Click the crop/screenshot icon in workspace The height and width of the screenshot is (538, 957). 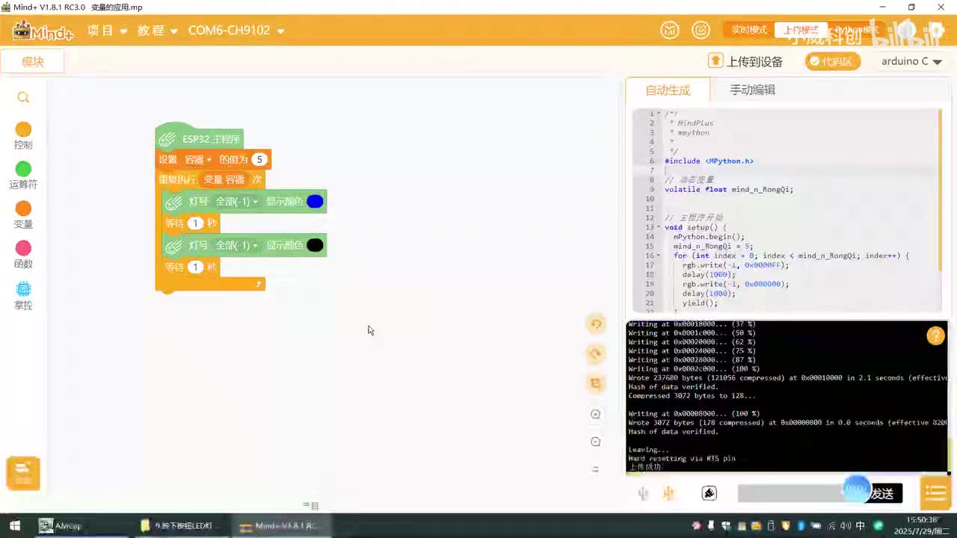pyautogui.click(x=596, y=383)
